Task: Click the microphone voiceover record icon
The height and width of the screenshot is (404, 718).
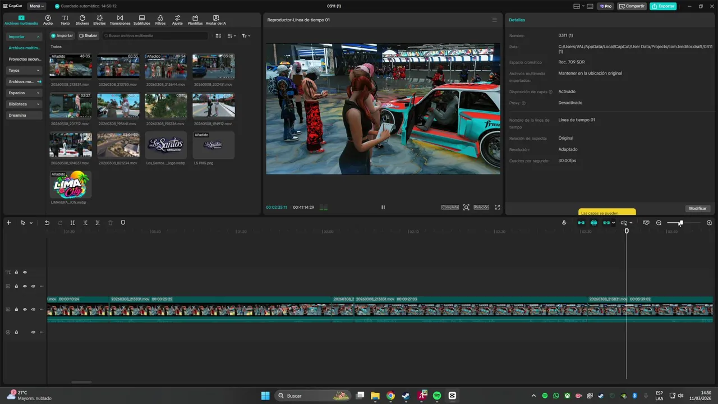Action: [x=564, y=223]
